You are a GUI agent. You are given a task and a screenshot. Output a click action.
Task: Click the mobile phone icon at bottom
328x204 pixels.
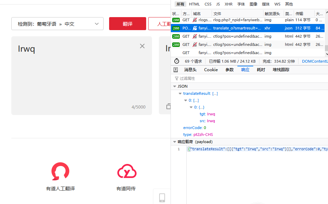pos(162,198)
